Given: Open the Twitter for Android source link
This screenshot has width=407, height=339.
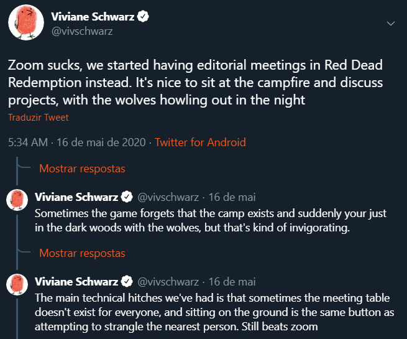Looking at the screenshot, I should pos(200,142).
